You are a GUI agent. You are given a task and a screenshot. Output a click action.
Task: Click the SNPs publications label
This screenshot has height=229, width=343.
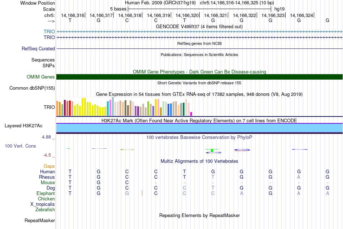pos(49,65)
